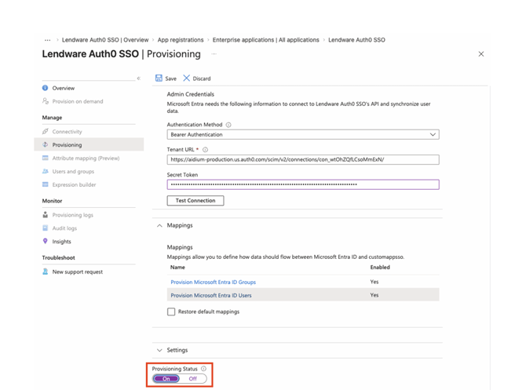526x390 pixels.
Task: Open the Audit logs menu item
Action: pyautogui.click(x=64, y=228)
